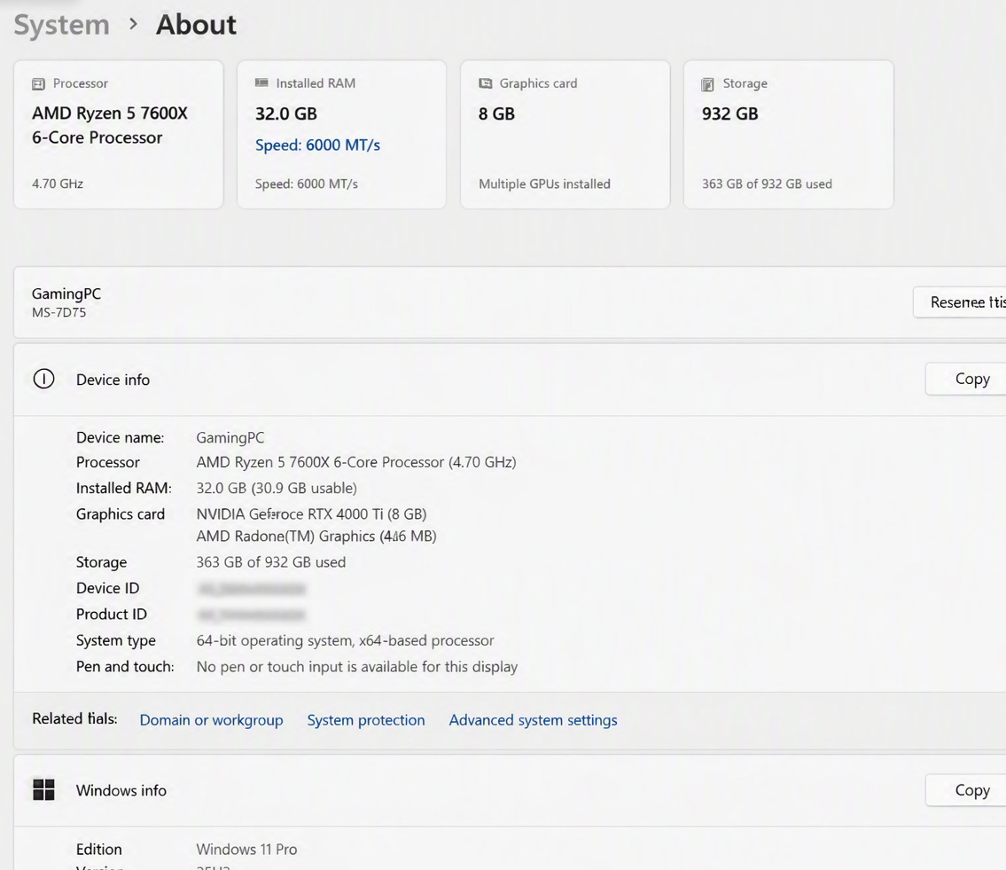
Task: Click Pen and touch: label
Action: pyautogui.click(x=125, y=667)
